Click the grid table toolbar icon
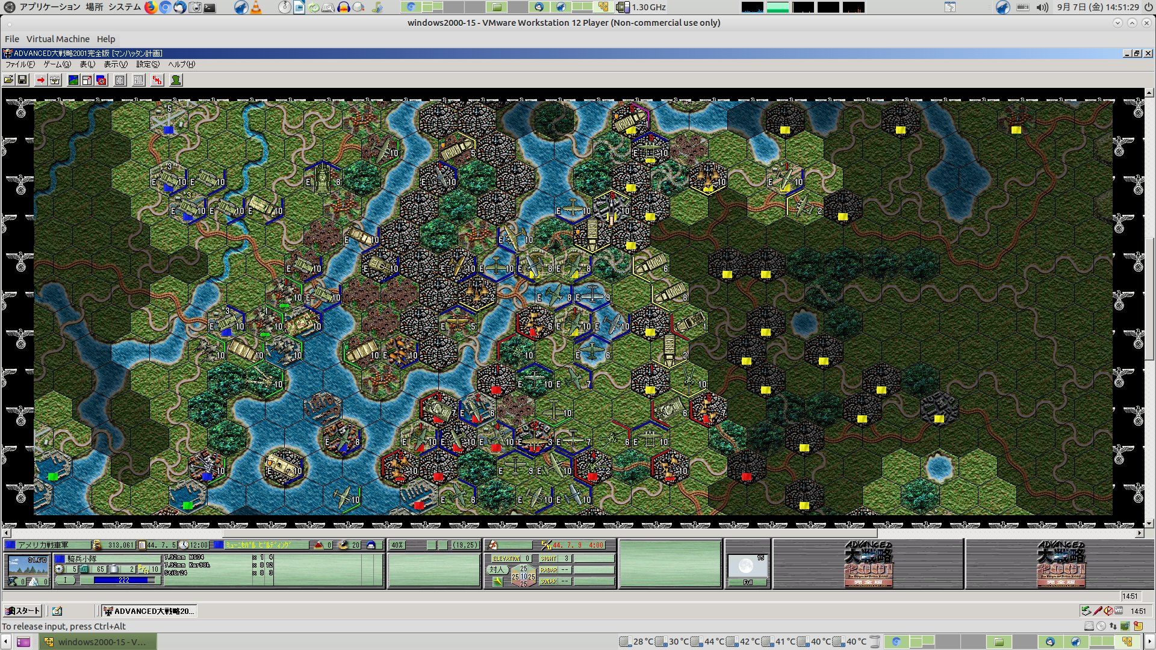The image size is (1156, 650). pos(120,80)
